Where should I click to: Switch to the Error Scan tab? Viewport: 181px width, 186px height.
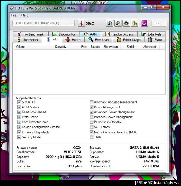(99, 40)
